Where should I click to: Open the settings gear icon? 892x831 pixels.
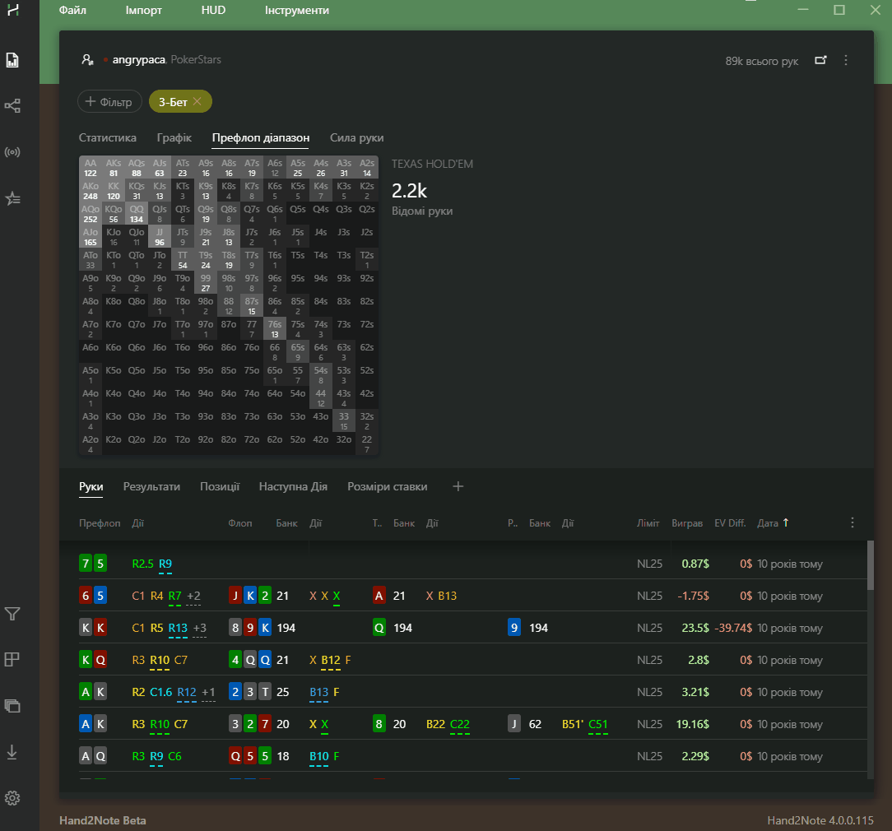point(12,798)
